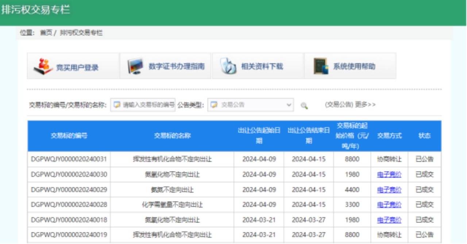This screenshot has height=244, width=467.
Task: Click 电子竞价 link for DGPWQJY0000020240030
Action: point(389,174)
